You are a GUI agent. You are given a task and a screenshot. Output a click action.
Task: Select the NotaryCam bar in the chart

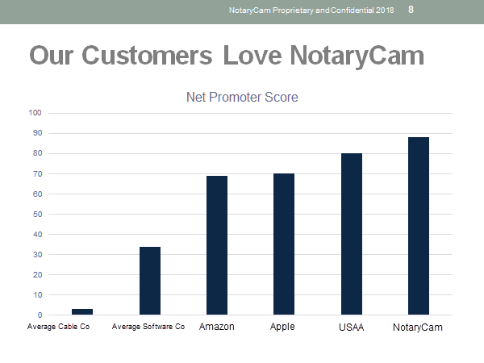point(419,226)
